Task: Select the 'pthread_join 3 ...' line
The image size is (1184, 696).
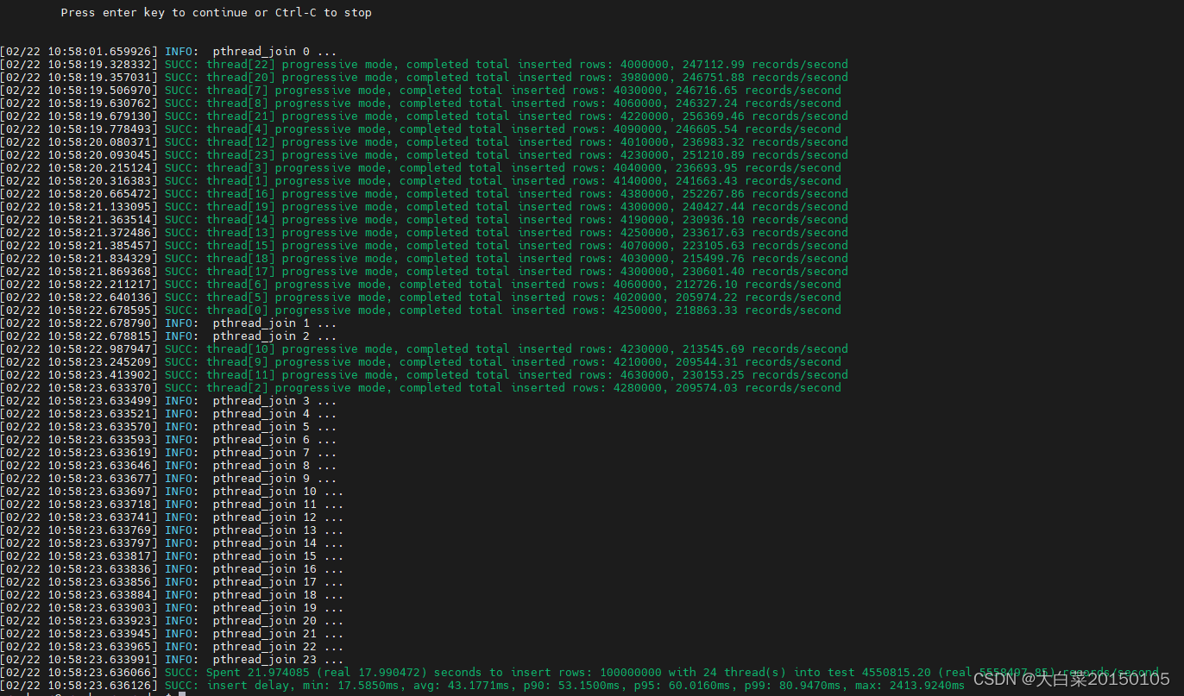Action: [168, 401]
